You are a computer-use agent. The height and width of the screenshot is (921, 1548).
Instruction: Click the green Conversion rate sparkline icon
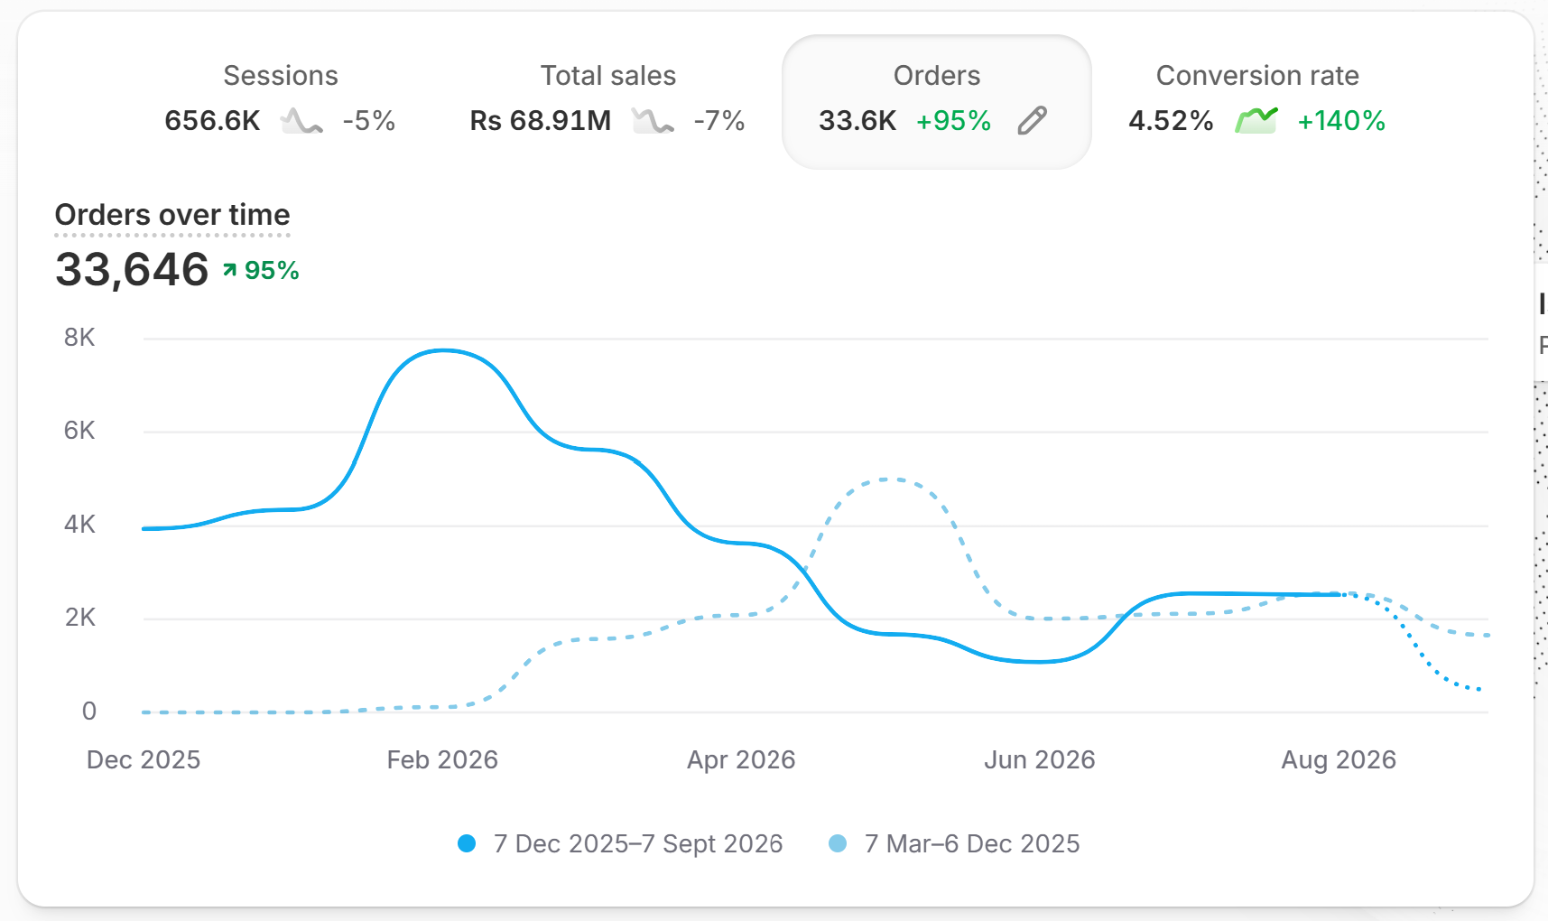[1256, 120]
